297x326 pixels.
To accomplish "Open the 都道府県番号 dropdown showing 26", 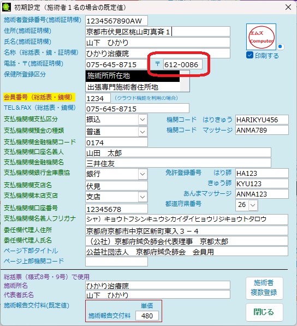I will click(247, 205).
